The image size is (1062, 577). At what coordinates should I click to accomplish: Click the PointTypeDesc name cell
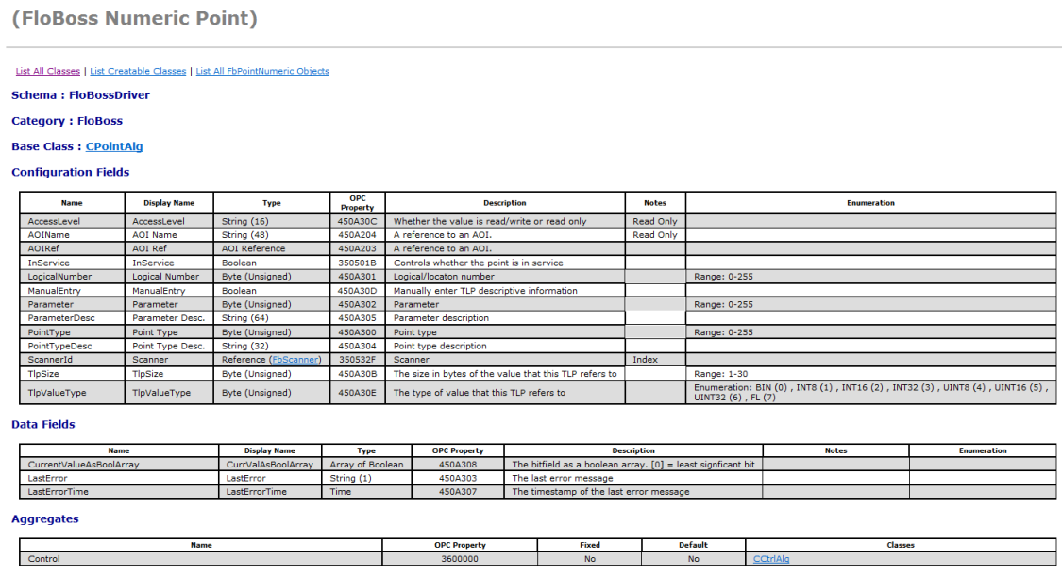pyautogui.click(x=72, y=346)
